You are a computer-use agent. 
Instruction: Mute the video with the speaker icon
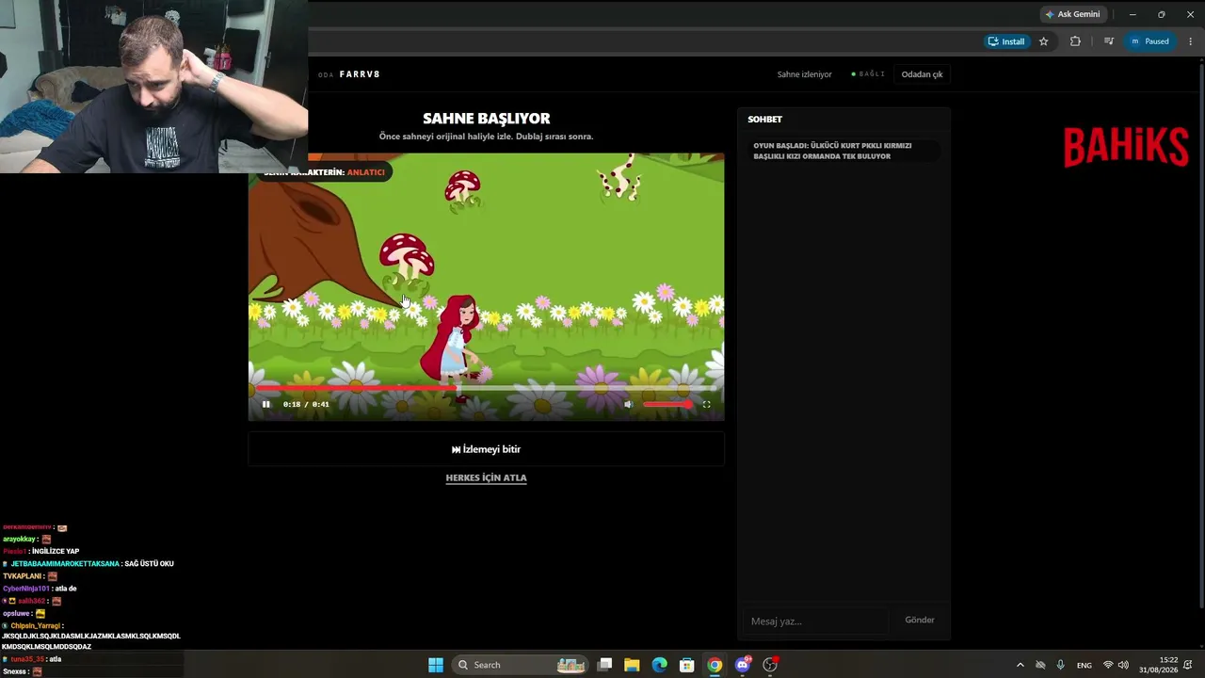pyautogui.click(x=628, y=404)
